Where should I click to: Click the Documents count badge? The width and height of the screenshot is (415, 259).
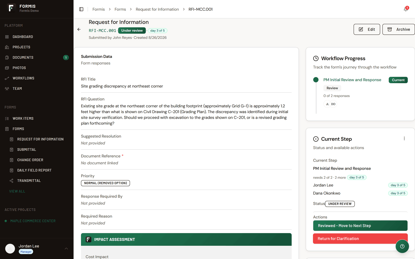pyautogui.click(x=66, y=58)
